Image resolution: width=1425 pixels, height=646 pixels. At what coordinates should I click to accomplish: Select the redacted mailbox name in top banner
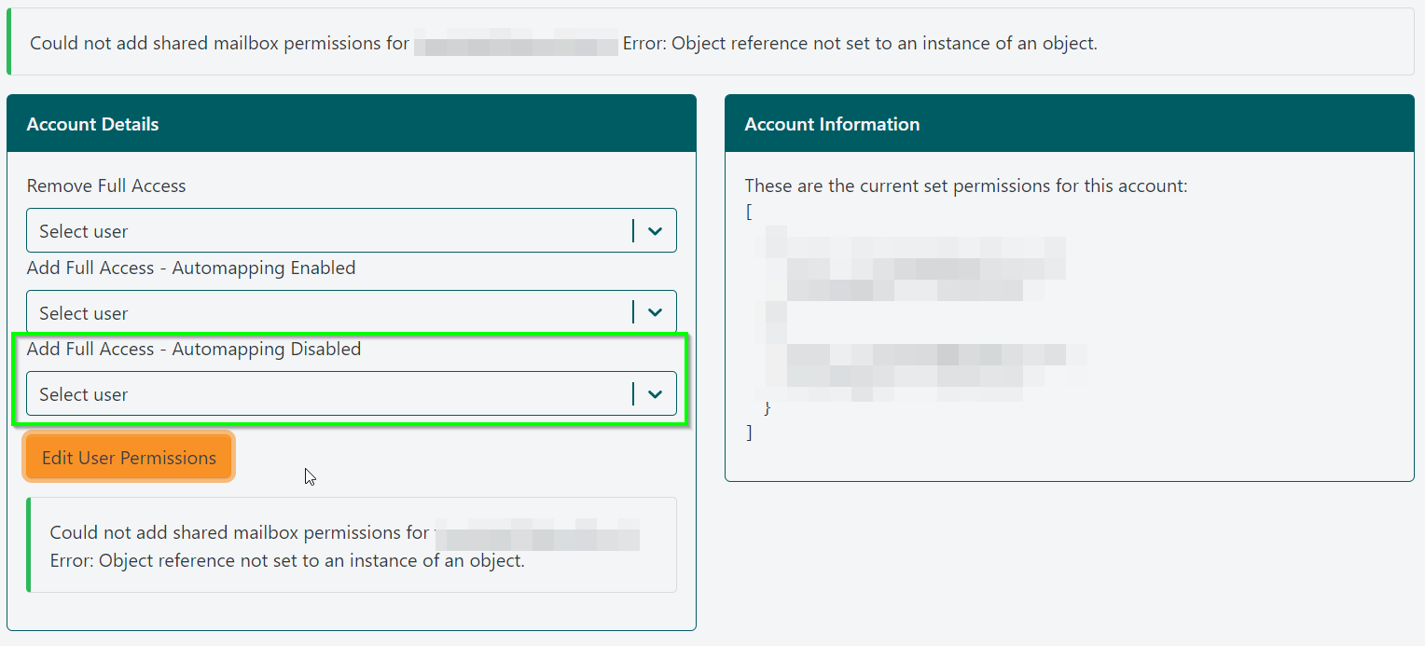516,42
